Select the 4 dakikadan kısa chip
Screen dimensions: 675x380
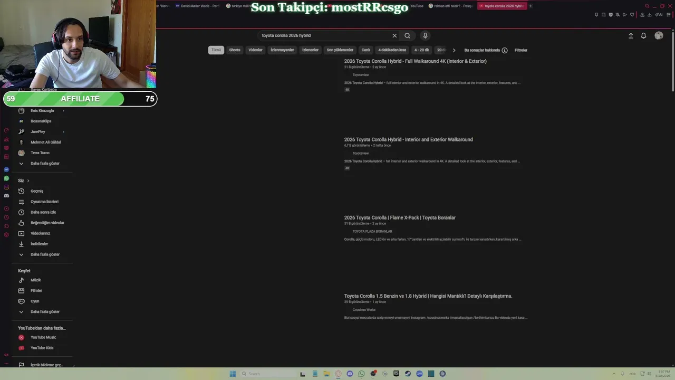[x=392, y=50]
